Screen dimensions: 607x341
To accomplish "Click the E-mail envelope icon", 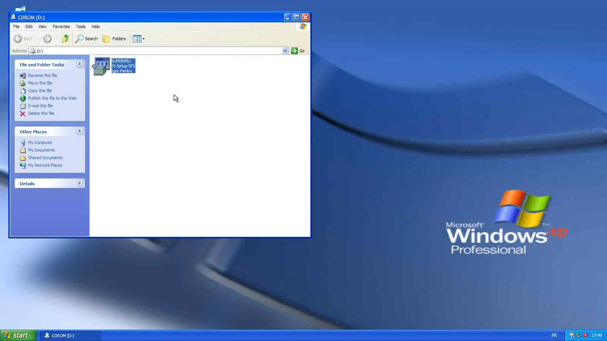I will click(23, 106).
